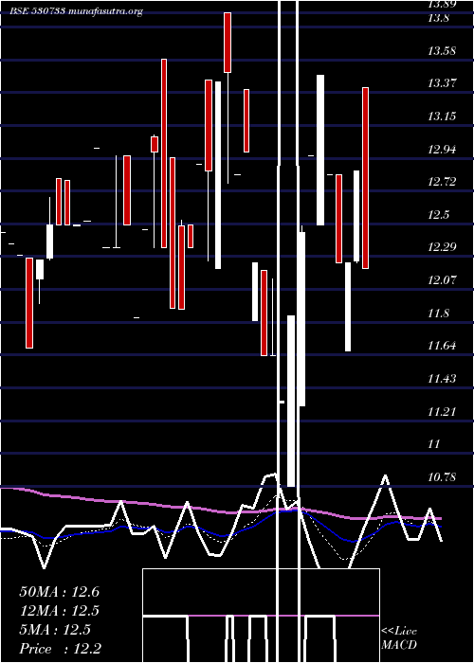Viewport: 474px width, 663px height.
Task: Select the 12.29 price level label
Action: pos(442,247)
